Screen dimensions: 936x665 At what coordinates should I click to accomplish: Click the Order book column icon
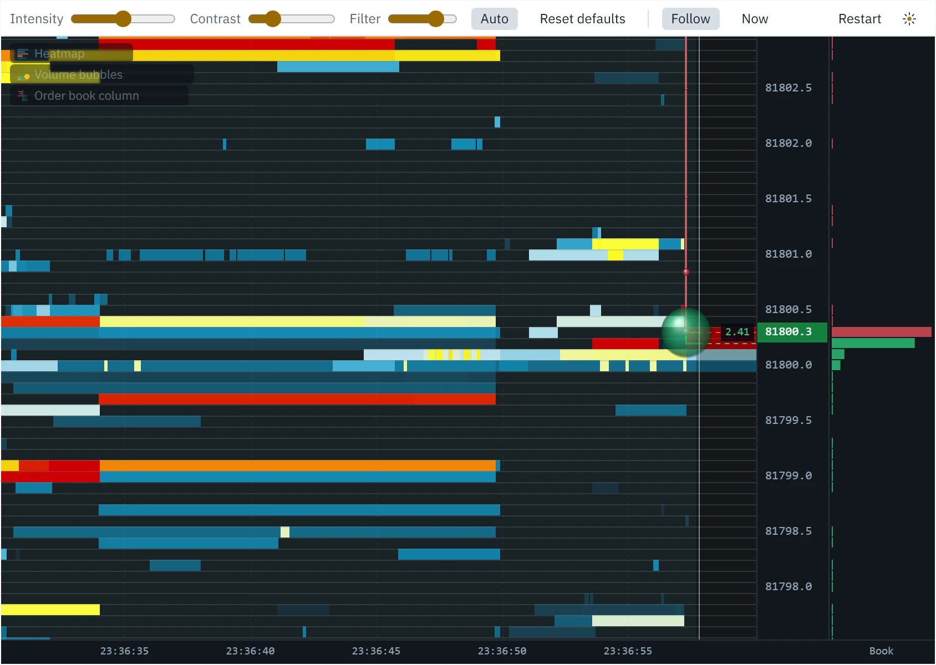pos(23,96)
